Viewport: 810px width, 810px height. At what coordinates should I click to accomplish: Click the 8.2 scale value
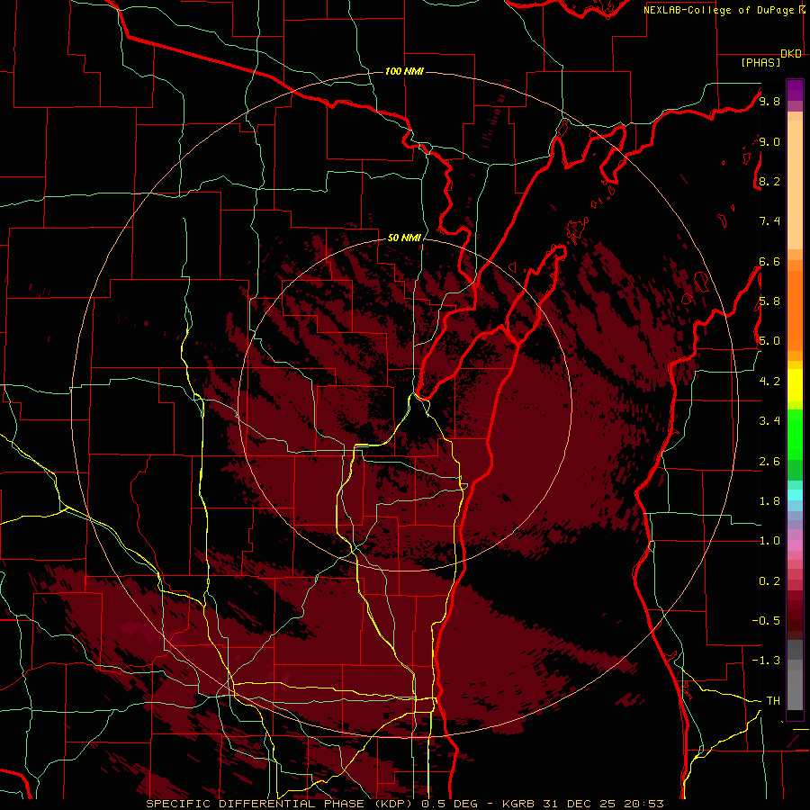pos(769,181)
